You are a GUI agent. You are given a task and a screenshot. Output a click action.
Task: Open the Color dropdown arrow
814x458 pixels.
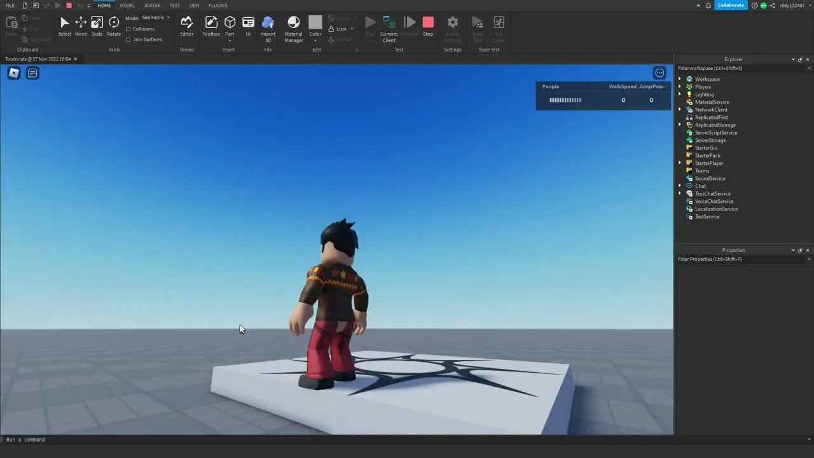tap(315, 41)
